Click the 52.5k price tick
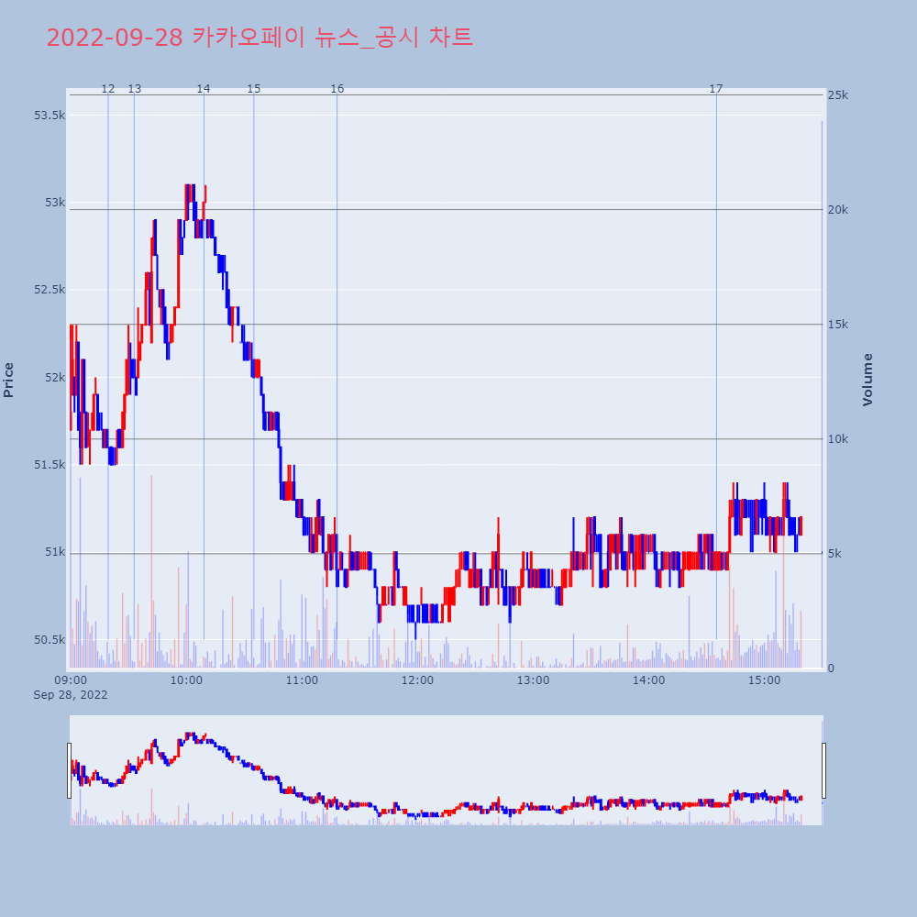The height and width of the screenshot is (917, 917). pyautogui.click(x=50, y=290)
